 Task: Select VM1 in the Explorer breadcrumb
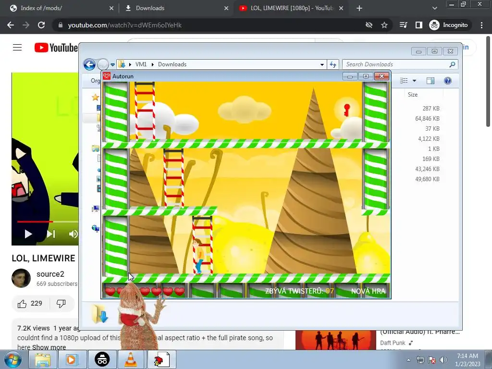(x=141, y=64)
